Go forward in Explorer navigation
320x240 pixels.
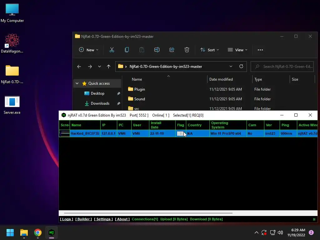coord(90,67)
